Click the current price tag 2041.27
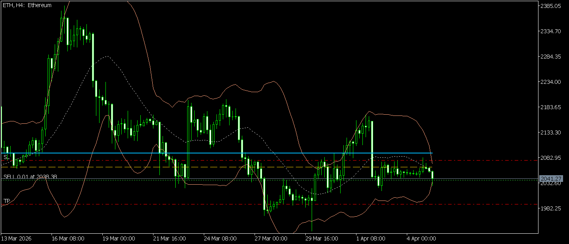 click(x=552, y=179)
